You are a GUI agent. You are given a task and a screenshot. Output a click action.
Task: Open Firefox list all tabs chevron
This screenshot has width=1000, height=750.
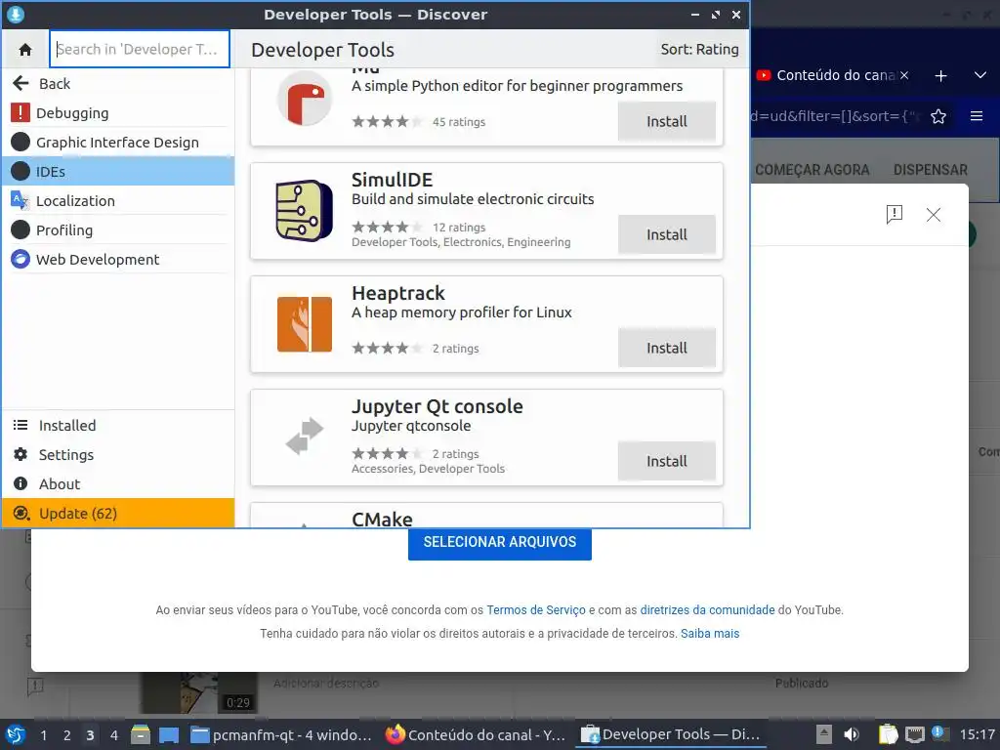coord(980,75)
